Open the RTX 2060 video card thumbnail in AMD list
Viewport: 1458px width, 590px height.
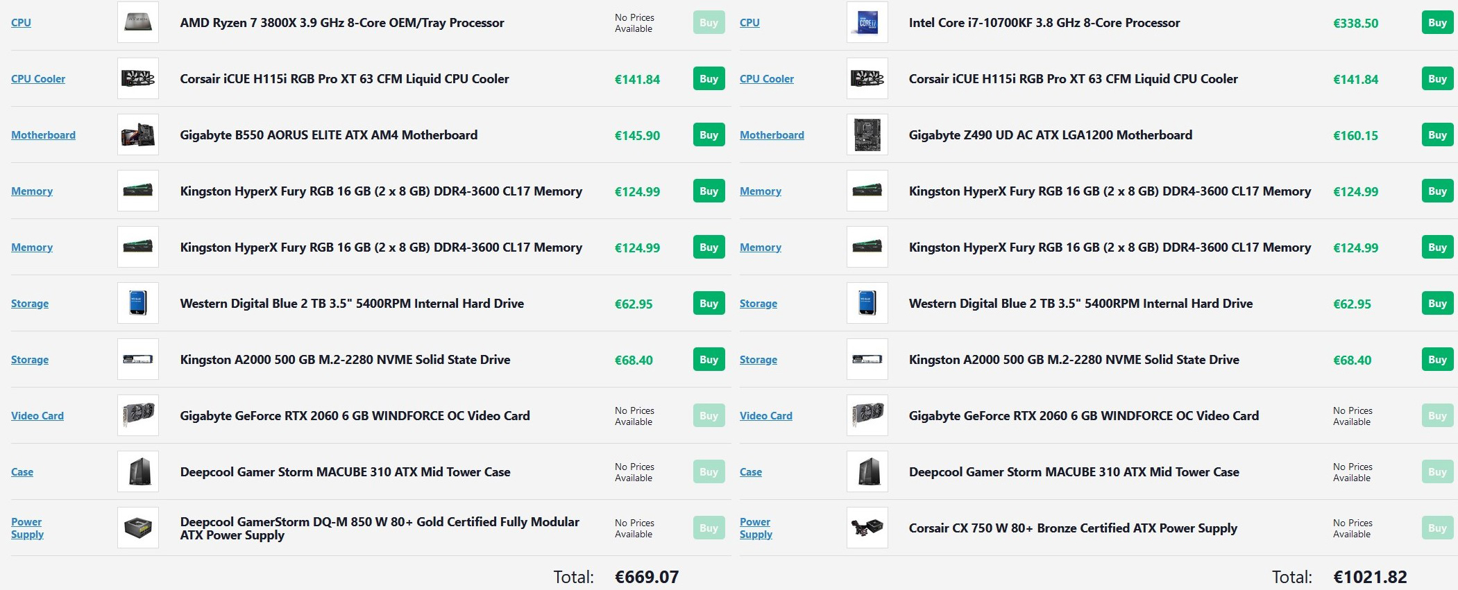coord(138,415)
